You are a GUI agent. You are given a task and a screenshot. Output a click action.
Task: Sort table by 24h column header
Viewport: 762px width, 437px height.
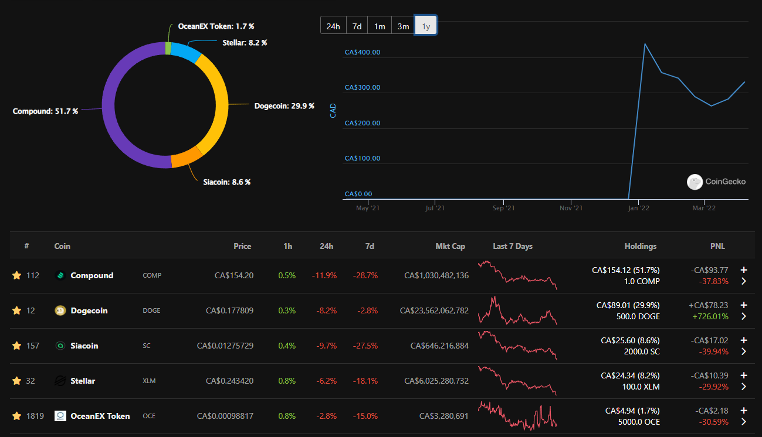pos(326,246)
